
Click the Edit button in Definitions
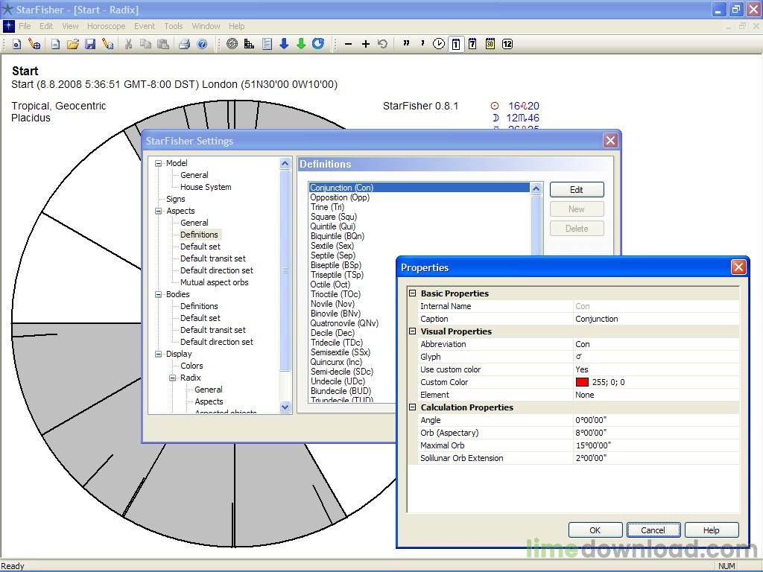[576, 190]
